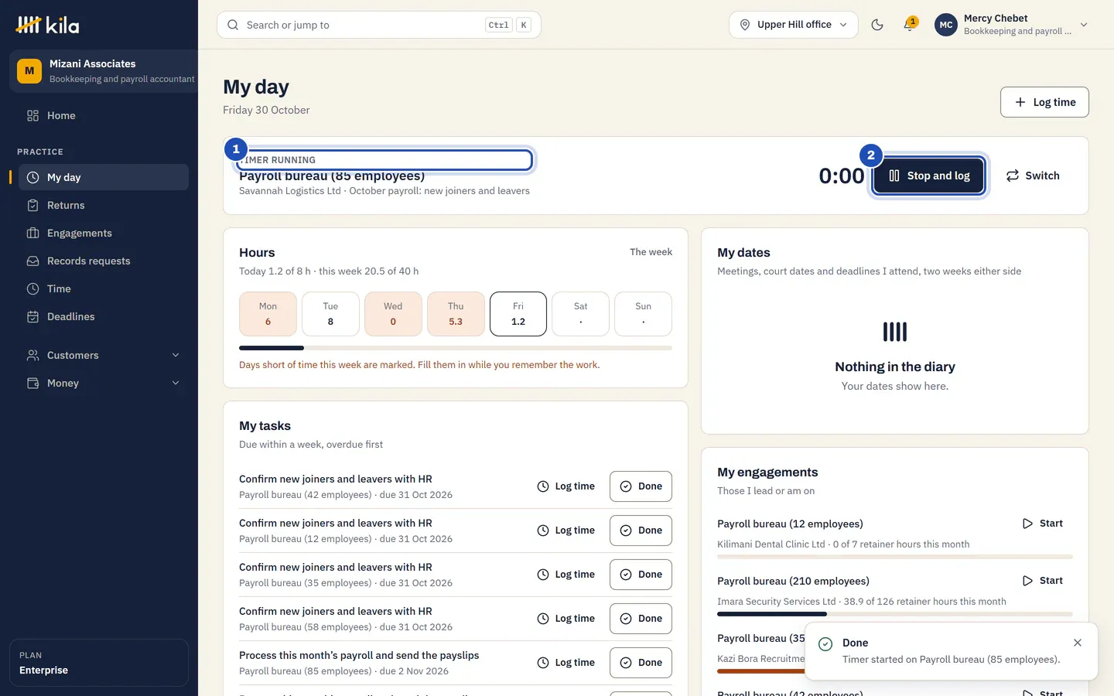Select the Sat day card
The width and height of the screenshot is (1114, 696).
580,314
